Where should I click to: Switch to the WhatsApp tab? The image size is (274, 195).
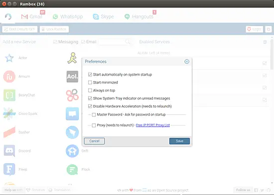(68, 16)
